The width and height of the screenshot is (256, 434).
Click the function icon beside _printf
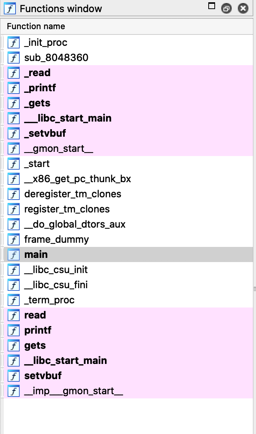point(14,88)
